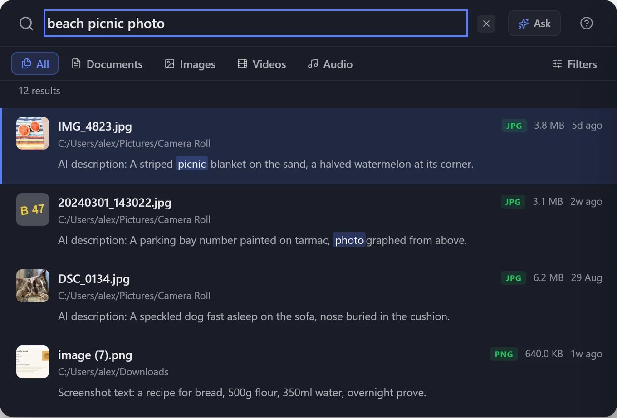
Task: Click the magnifying glass search icon
Action: pos(26,24)
